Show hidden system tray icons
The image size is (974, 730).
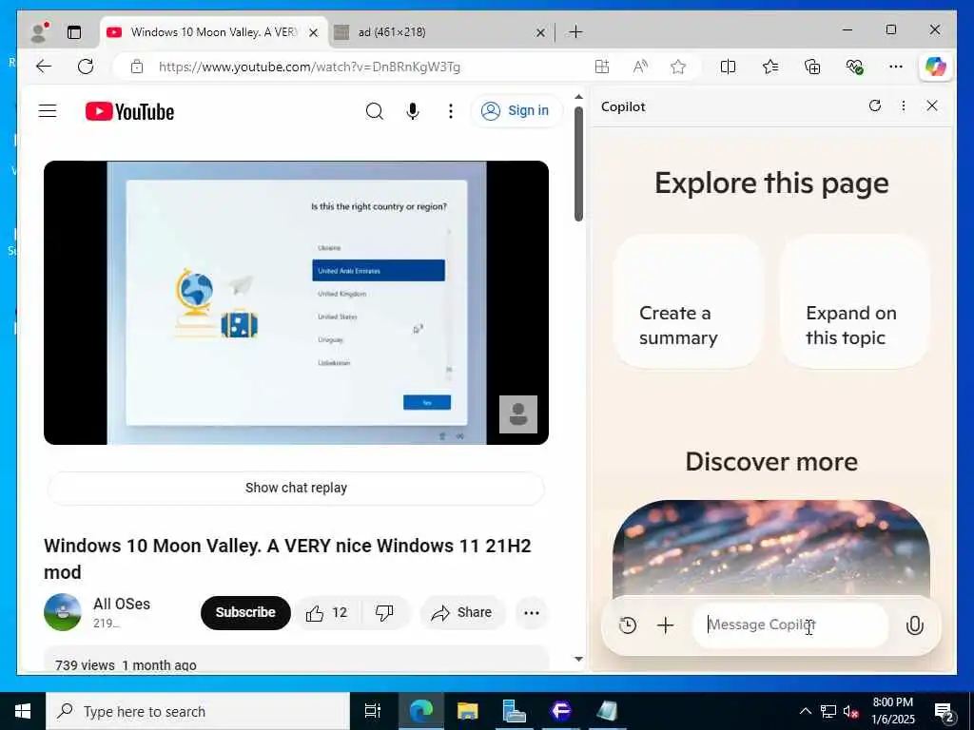pyautogui.click(x=805, y=711)
